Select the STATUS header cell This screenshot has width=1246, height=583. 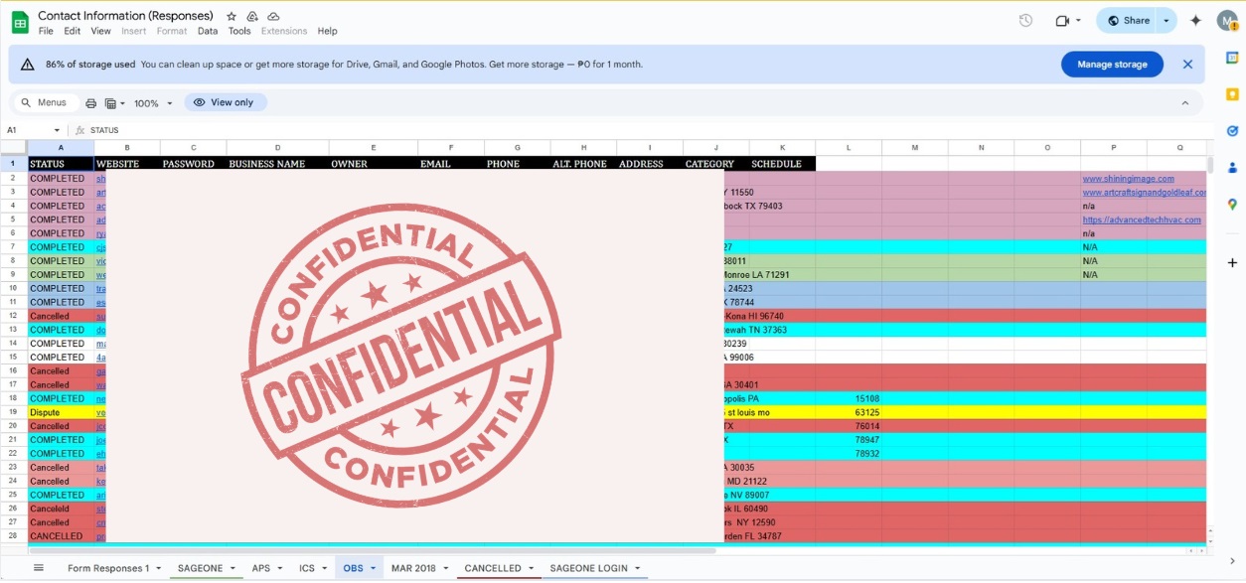tap(61, 164)
